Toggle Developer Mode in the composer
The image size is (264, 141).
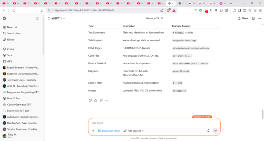109,131
